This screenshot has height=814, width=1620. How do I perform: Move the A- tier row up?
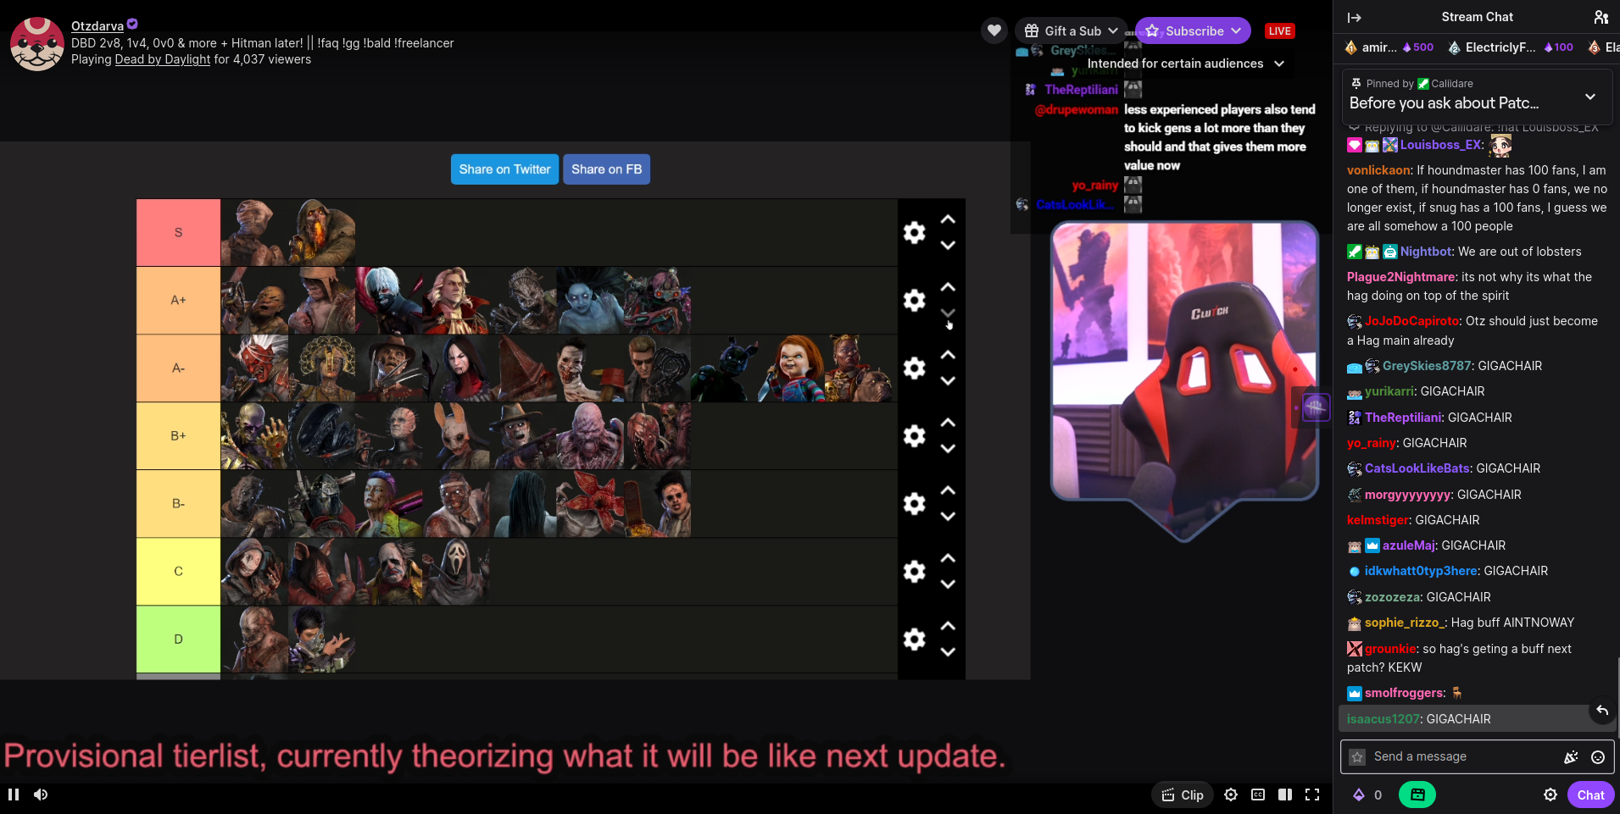click(x=948, y=355)
